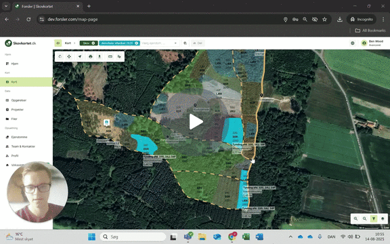Open a new browser tab with plus button
390x244 pixels.
[89, 6]
